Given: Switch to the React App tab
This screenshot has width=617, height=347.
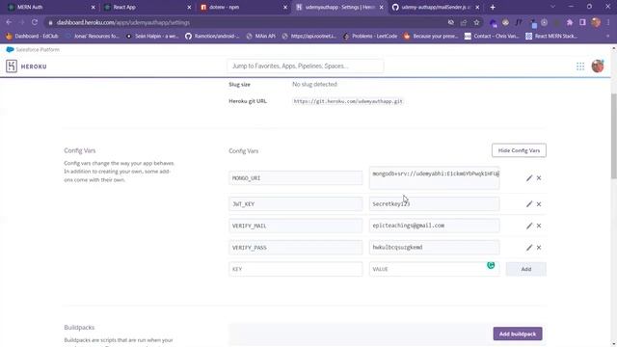Looking at the screenshot, I should coord(147,7).
